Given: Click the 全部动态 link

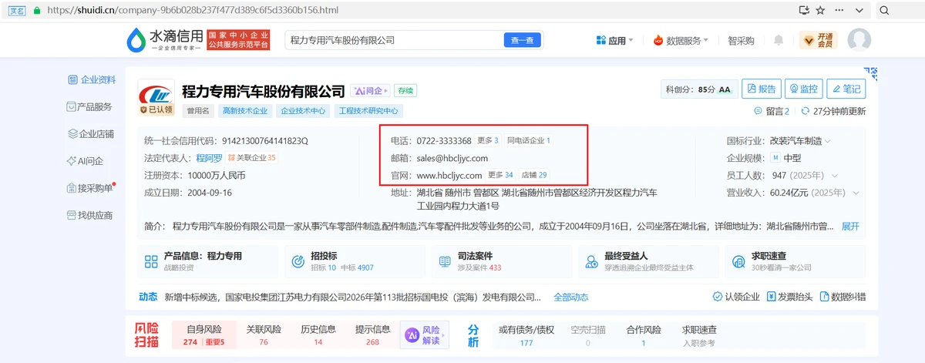Looking at the screenshot, I should [x=570, y=297].
